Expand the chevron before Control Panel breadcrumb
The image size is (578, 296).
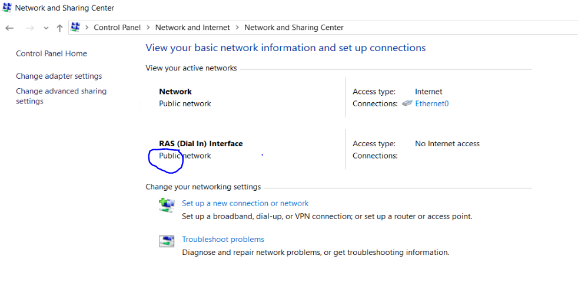point(87,27)
